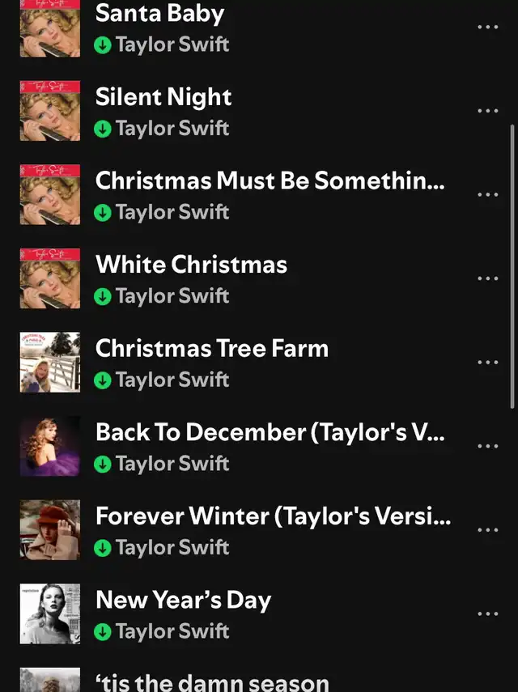Tap the reputation cover beside New Year's Day

(x=50, y=613)
